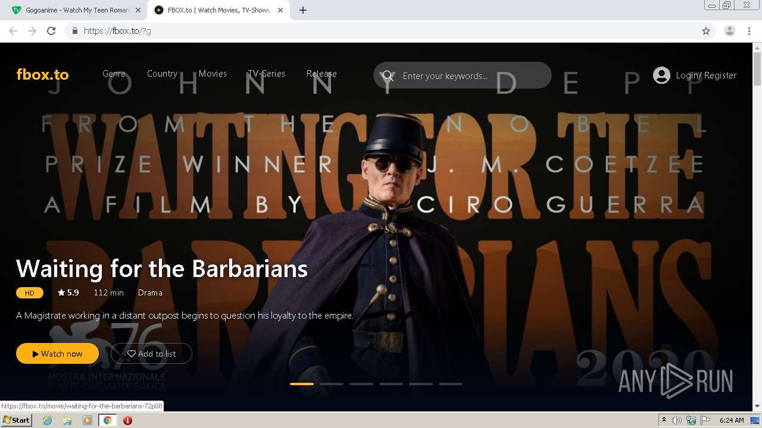Select the fifth carousel slide indicator
Viewport: 762px width, 428px height.
[x=421, y=384]
